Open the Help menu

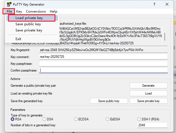click(x=53, y=12)
